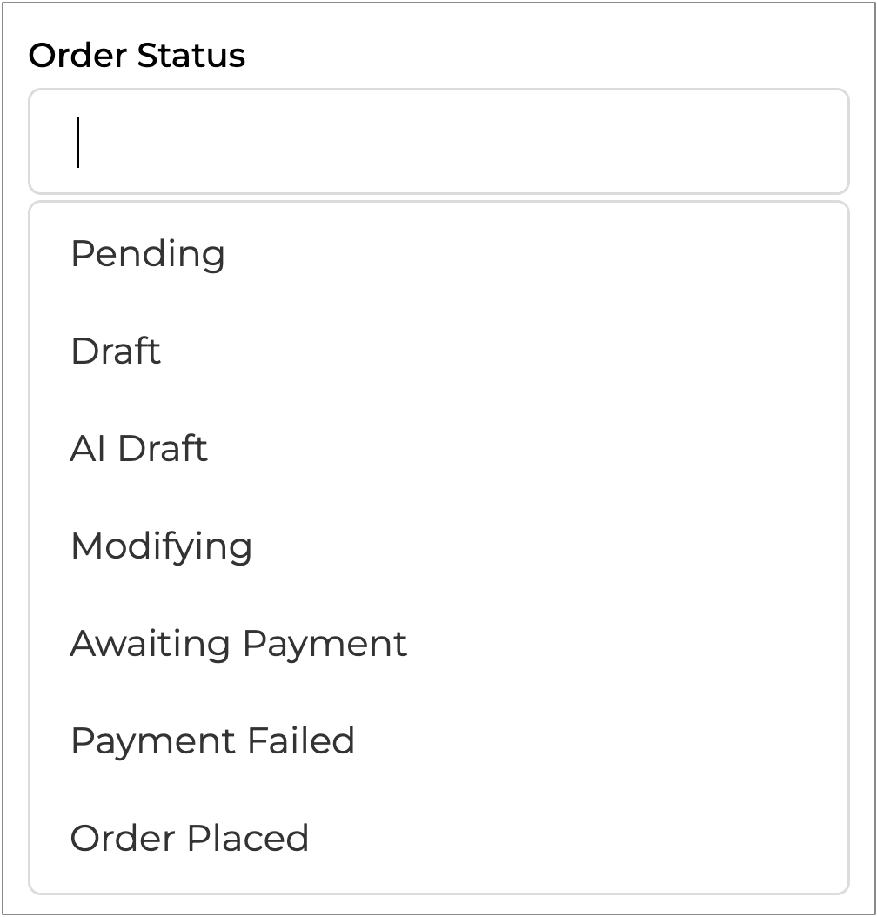Screen dimensions: 877x917
Task: Focus the text box under Order Status
Action: click(x=438, y=142)
